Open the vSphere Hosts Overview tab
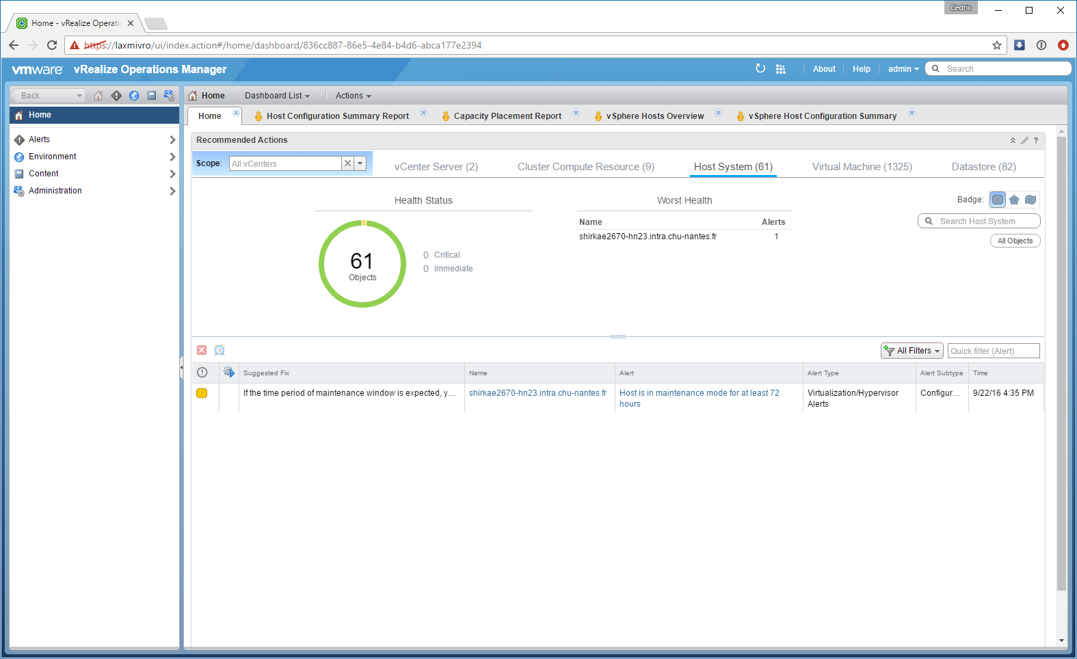Image resolution: width=1077 pixels, height=659 pixels. 654,116
